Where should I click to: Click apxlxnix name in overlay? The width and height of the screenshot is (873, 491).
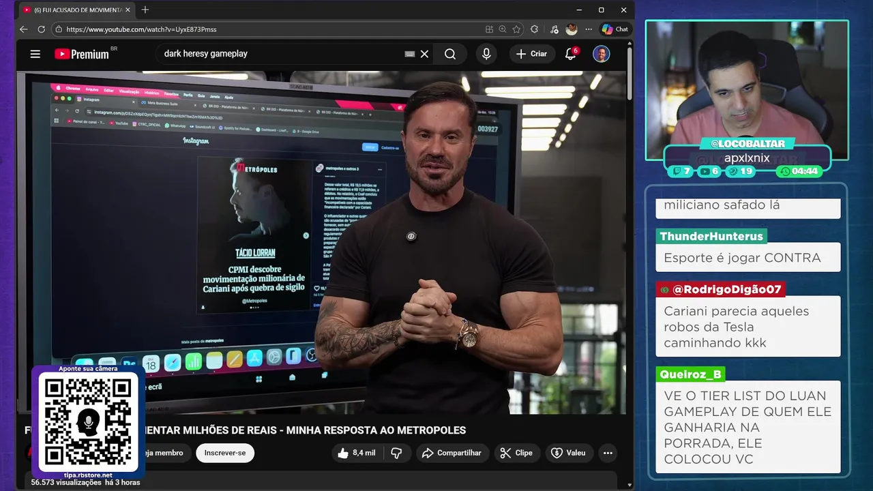747,158
